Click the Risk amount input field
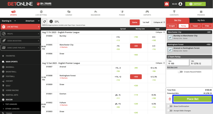 coord(178,62)
